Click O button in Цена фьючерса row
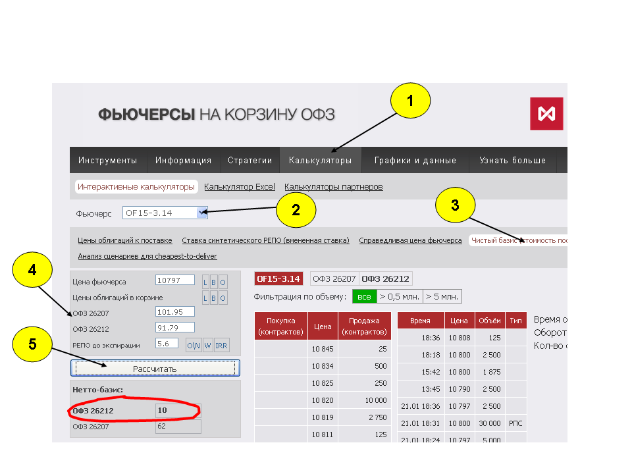This screenshot has width=632, height=474. (223, 282)
